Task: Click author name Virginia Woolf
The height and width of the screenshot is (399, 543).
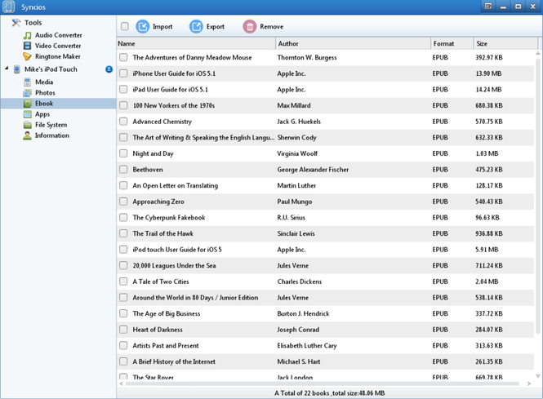Action: [297, 153]
